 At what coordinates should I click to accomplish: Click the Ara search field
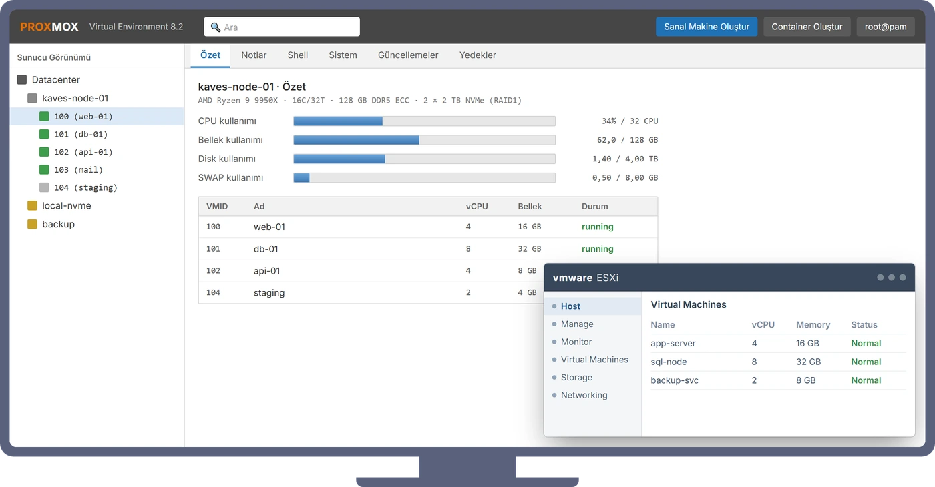[282, 27]
